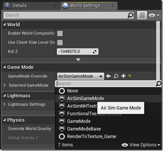Collapse the Game Mode section
Image resolution: width=163 pixels, height=151 pixels.
[5, 67]
